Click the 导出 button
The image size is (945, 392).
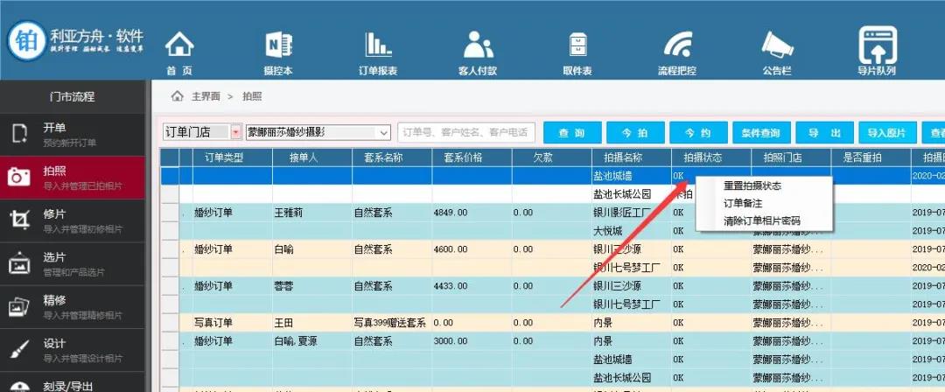click(824, 133)
